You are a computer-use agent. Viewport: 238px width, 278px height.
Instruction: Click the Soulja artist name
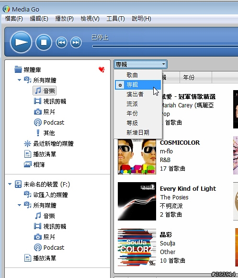[x=168, y=243]
